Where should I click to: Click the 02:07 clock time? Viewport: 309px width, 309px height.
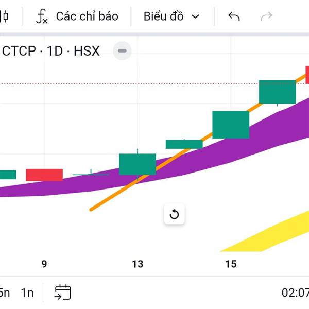click(296, 293)
